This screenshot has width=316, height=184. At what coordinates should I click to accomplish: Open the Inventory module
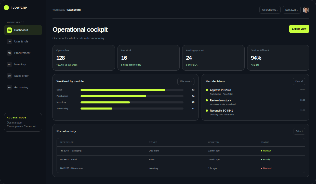[x=23, y=64]
